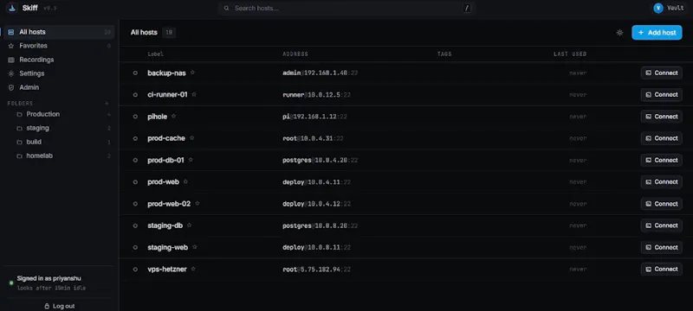Viewport: 693px width, 311px height.
Task: Mark prod-db-01 as favorite
Action: [191, 160]
